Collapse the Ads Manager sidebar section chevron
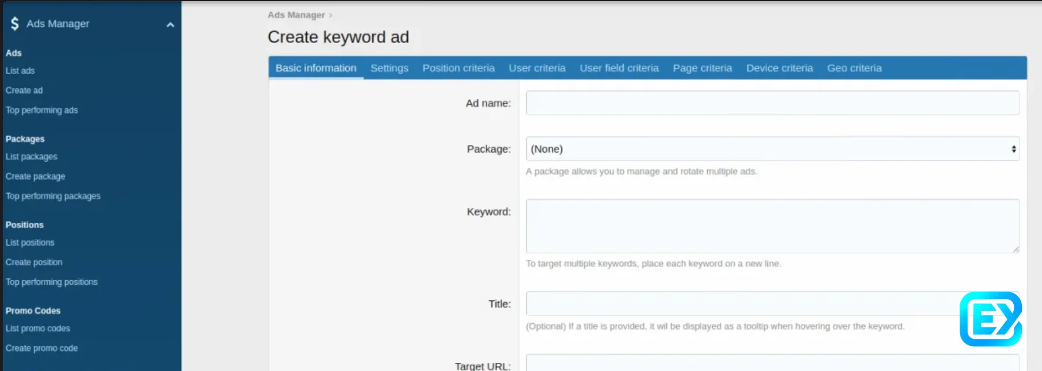This screenshot has height=371, width=1042. pyautogui.click(x=170, y=25)
